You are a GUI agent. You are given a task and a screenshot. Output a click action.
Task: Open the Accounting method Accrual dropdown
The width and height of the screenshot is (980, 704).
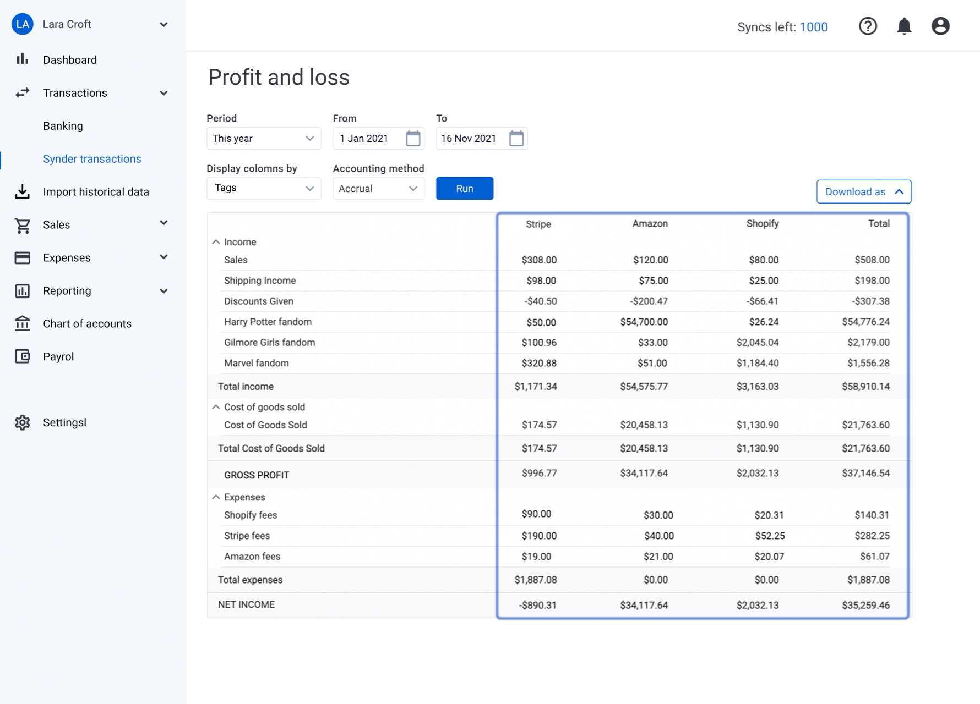[x=378, y=189]
